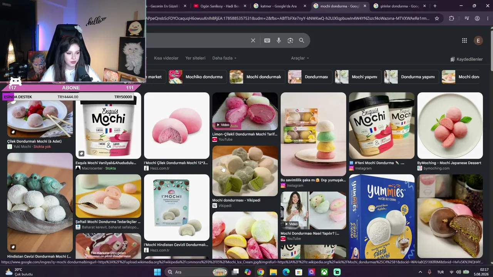Select the Dondurması suggestion chip
493x277 pixels.
(x=310, y=77)
